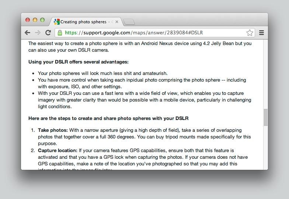Close the Creating photo spheres tab
Image resolution: width=289 pixels, height=199 pixels.
(116, 22)
